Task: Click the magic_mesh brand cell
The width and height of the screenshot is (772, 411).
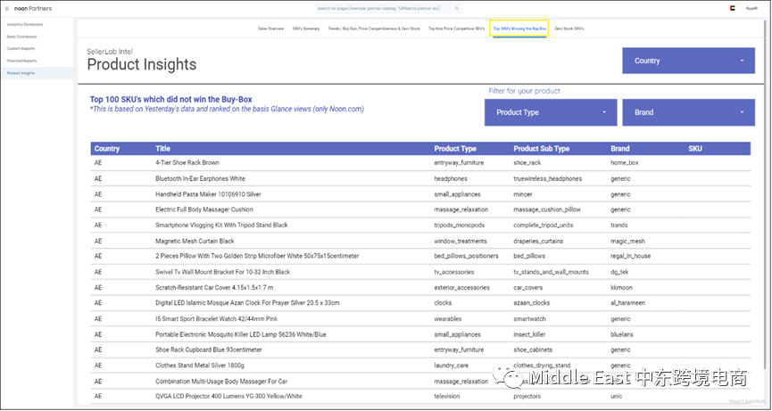Action: [x=627, y=241]
